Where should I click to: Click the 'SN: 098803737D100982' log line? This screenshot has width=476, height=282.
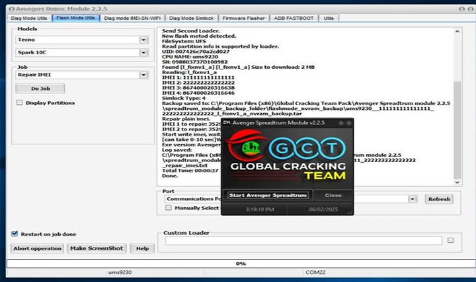[x=194, y=62]
